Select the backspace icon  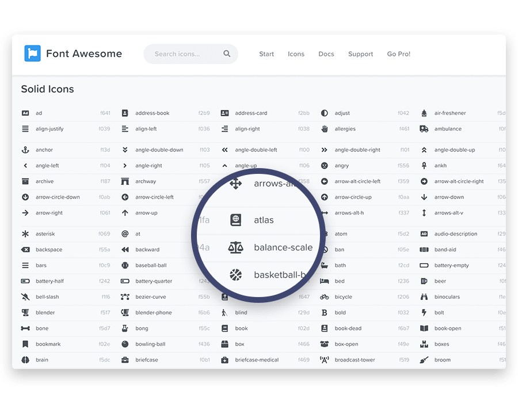coord(25,249)
